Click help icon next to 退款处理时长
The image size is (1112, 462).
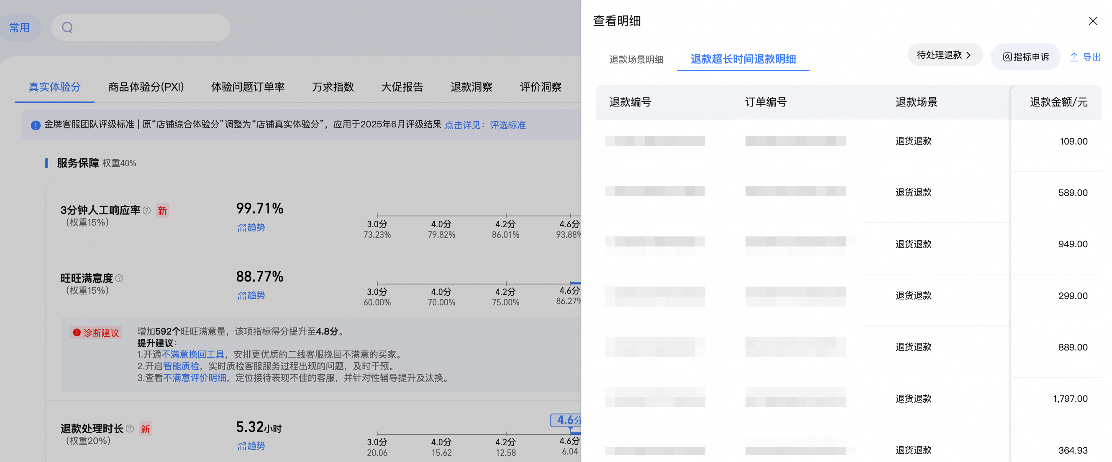pos(130,429)
